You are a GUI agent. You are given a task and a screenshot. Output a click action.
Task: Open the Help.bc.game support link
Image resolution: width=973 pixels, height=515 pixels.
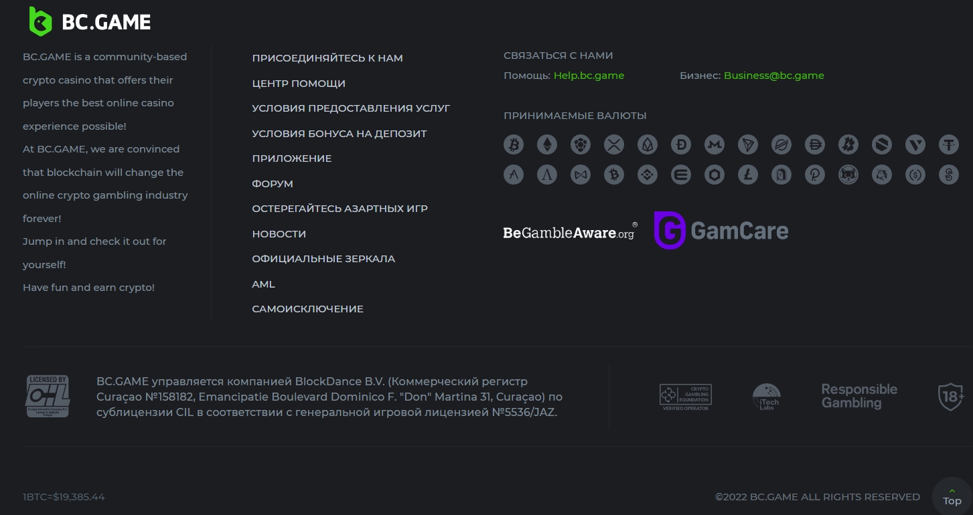[x=589, y=76]
